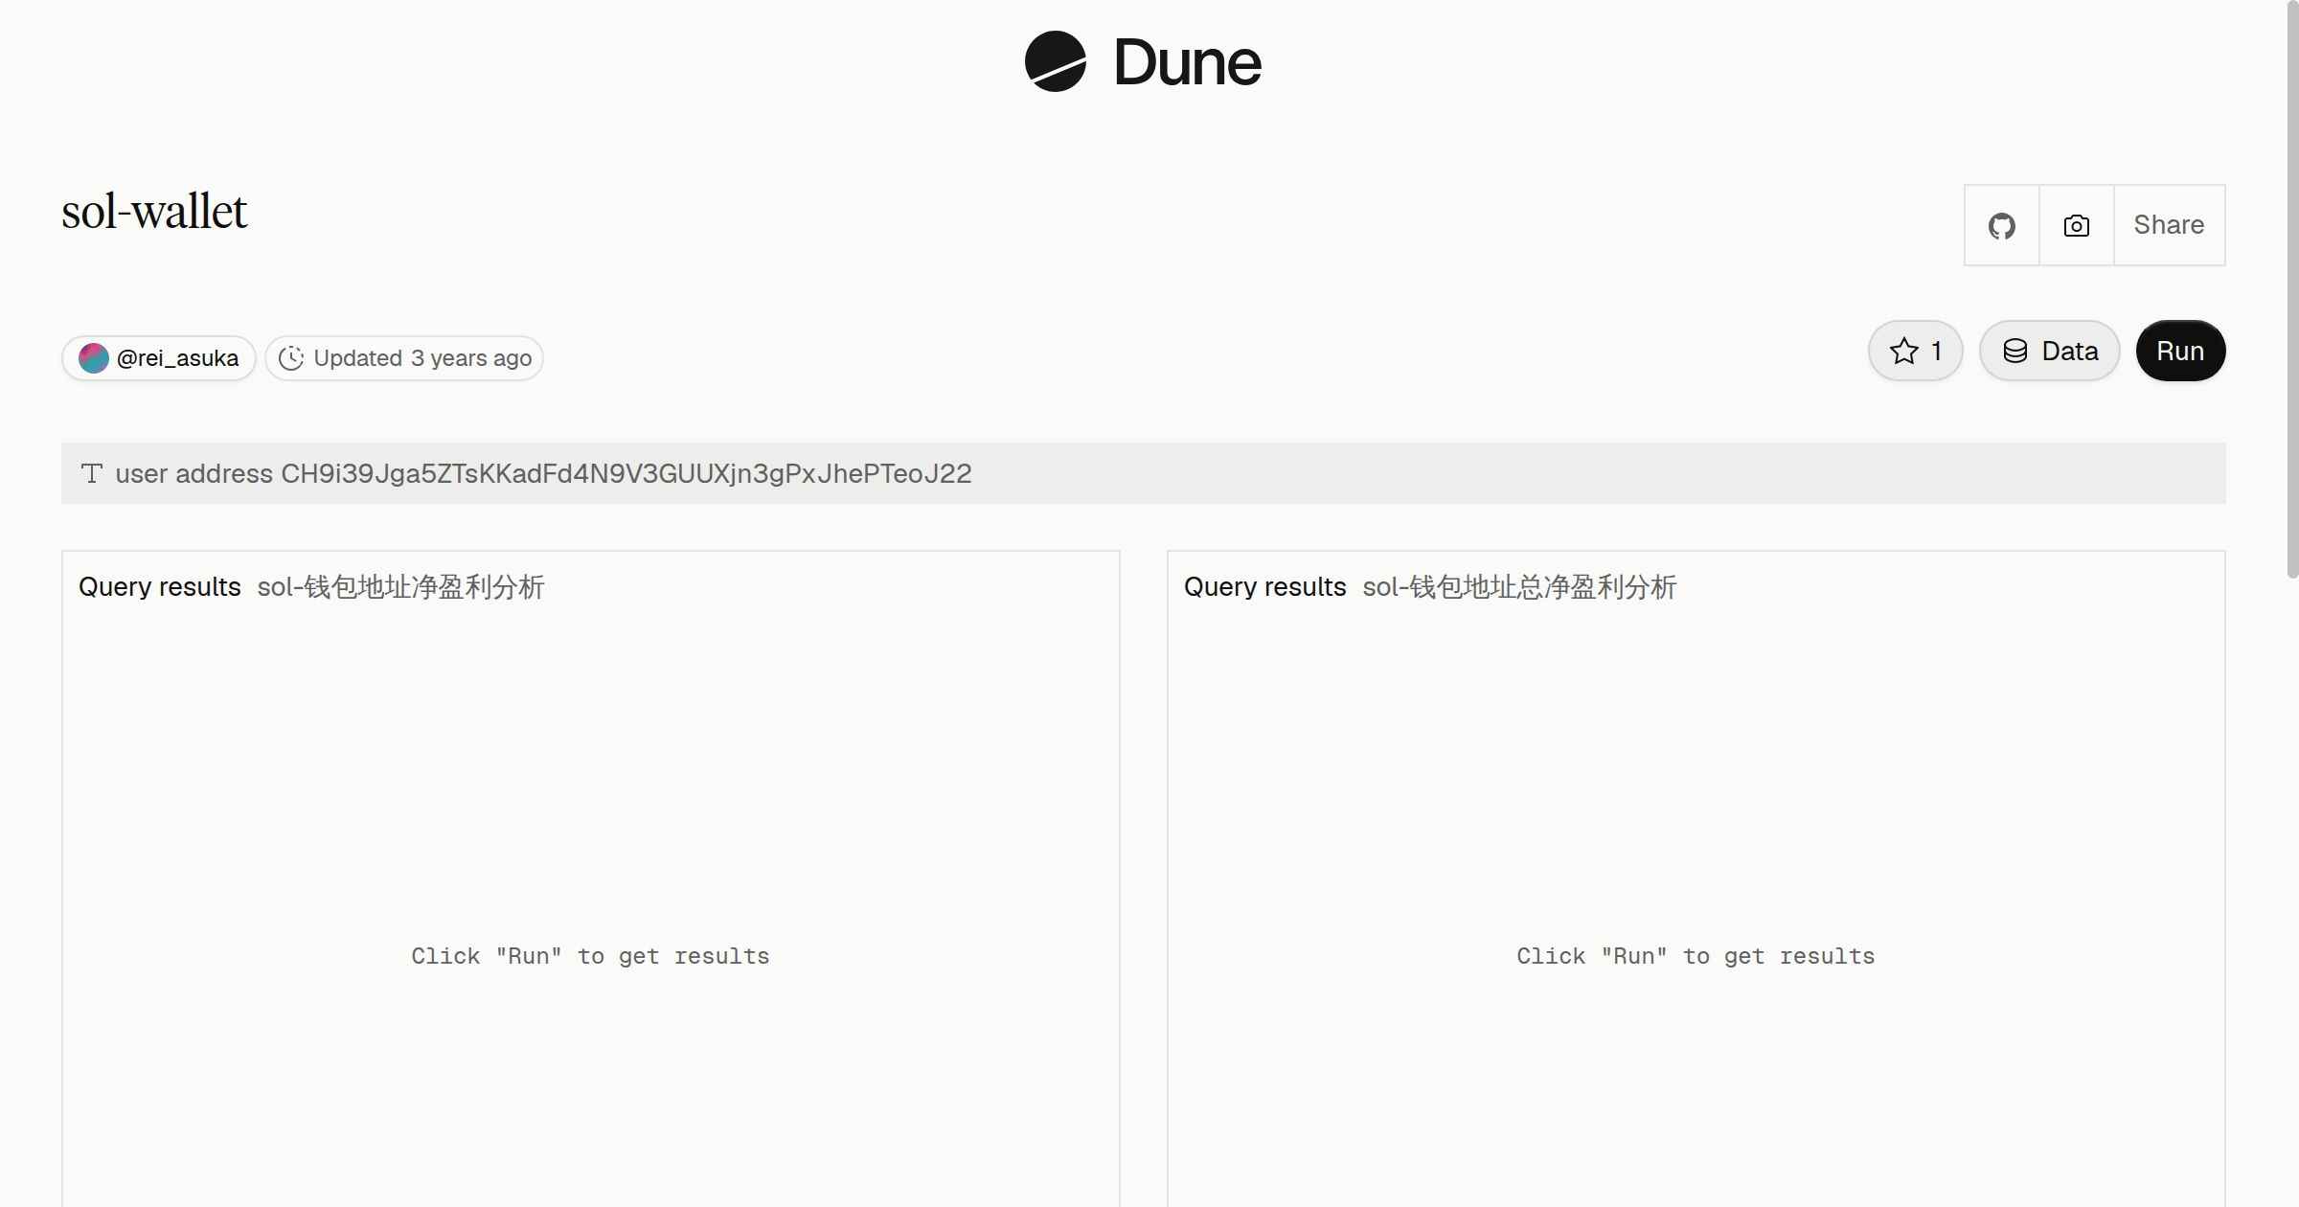Edit the user address parameter field
The height and width of the screenshot is (1207, 2299).
1144,473
